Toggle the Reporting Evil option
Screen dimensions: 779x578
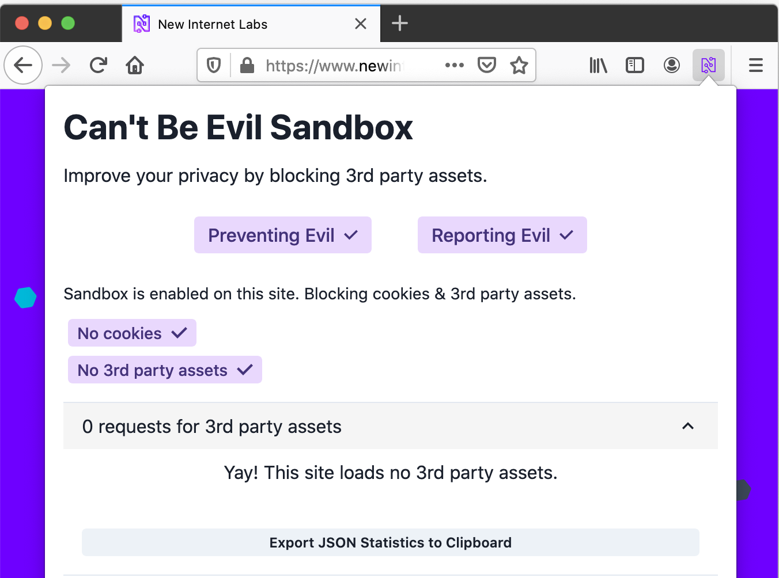pos(502,235)
